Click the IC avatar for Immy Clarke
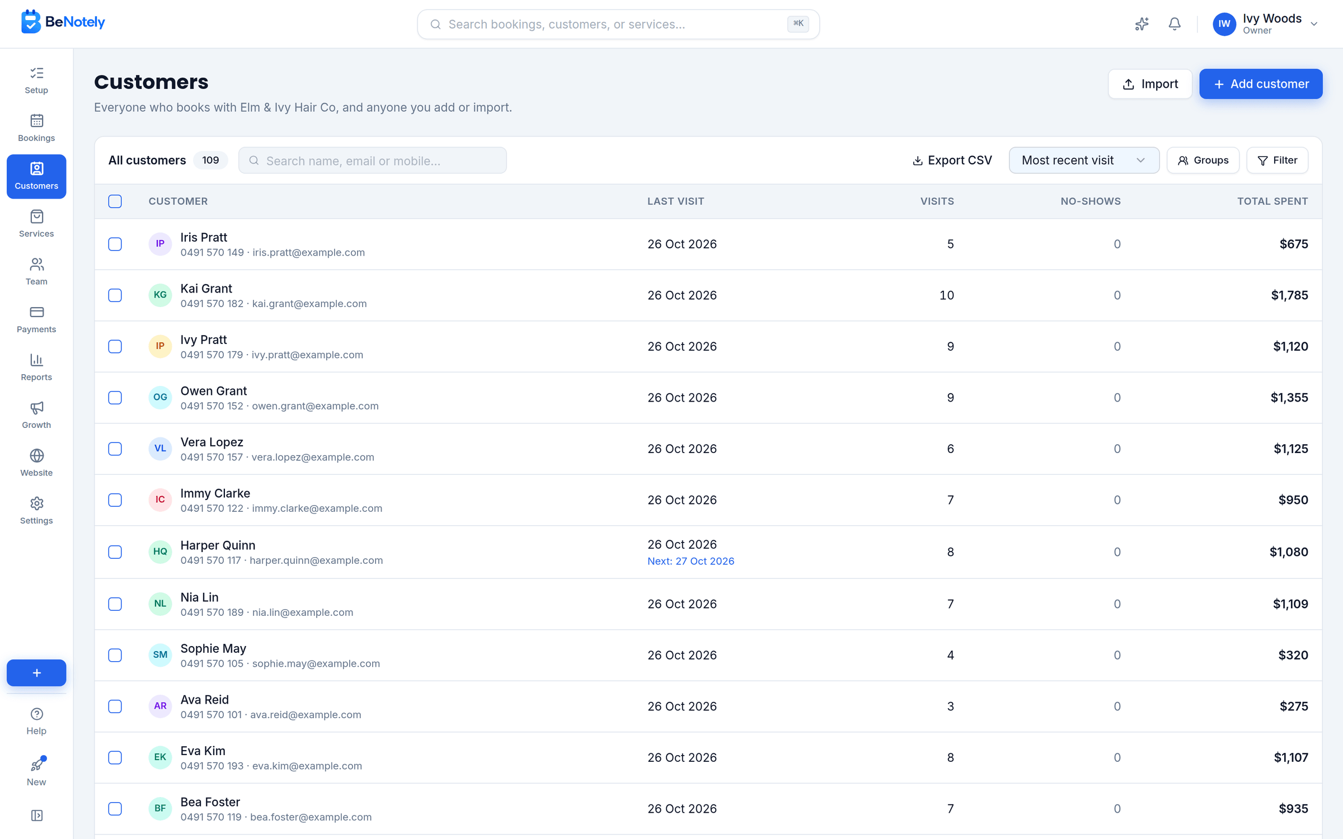 point(160,499)
